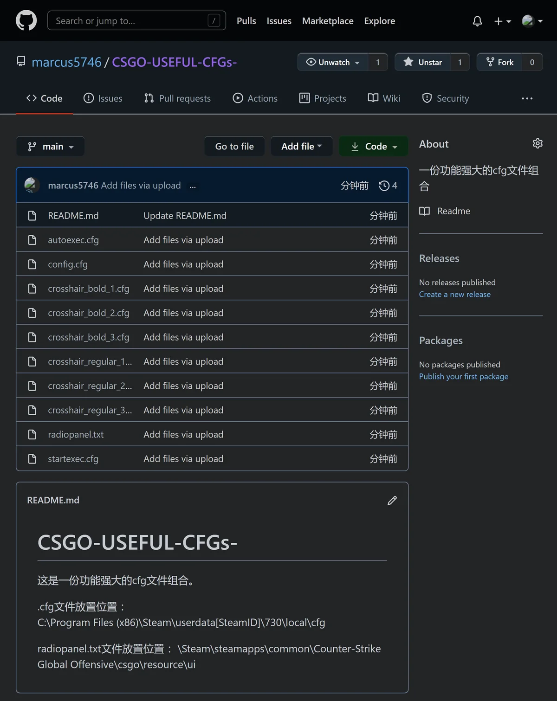Image resolution: width=557 pixels, height=701 pixels.
Task: Open the Security tab
Action: [x=446, y=98]
